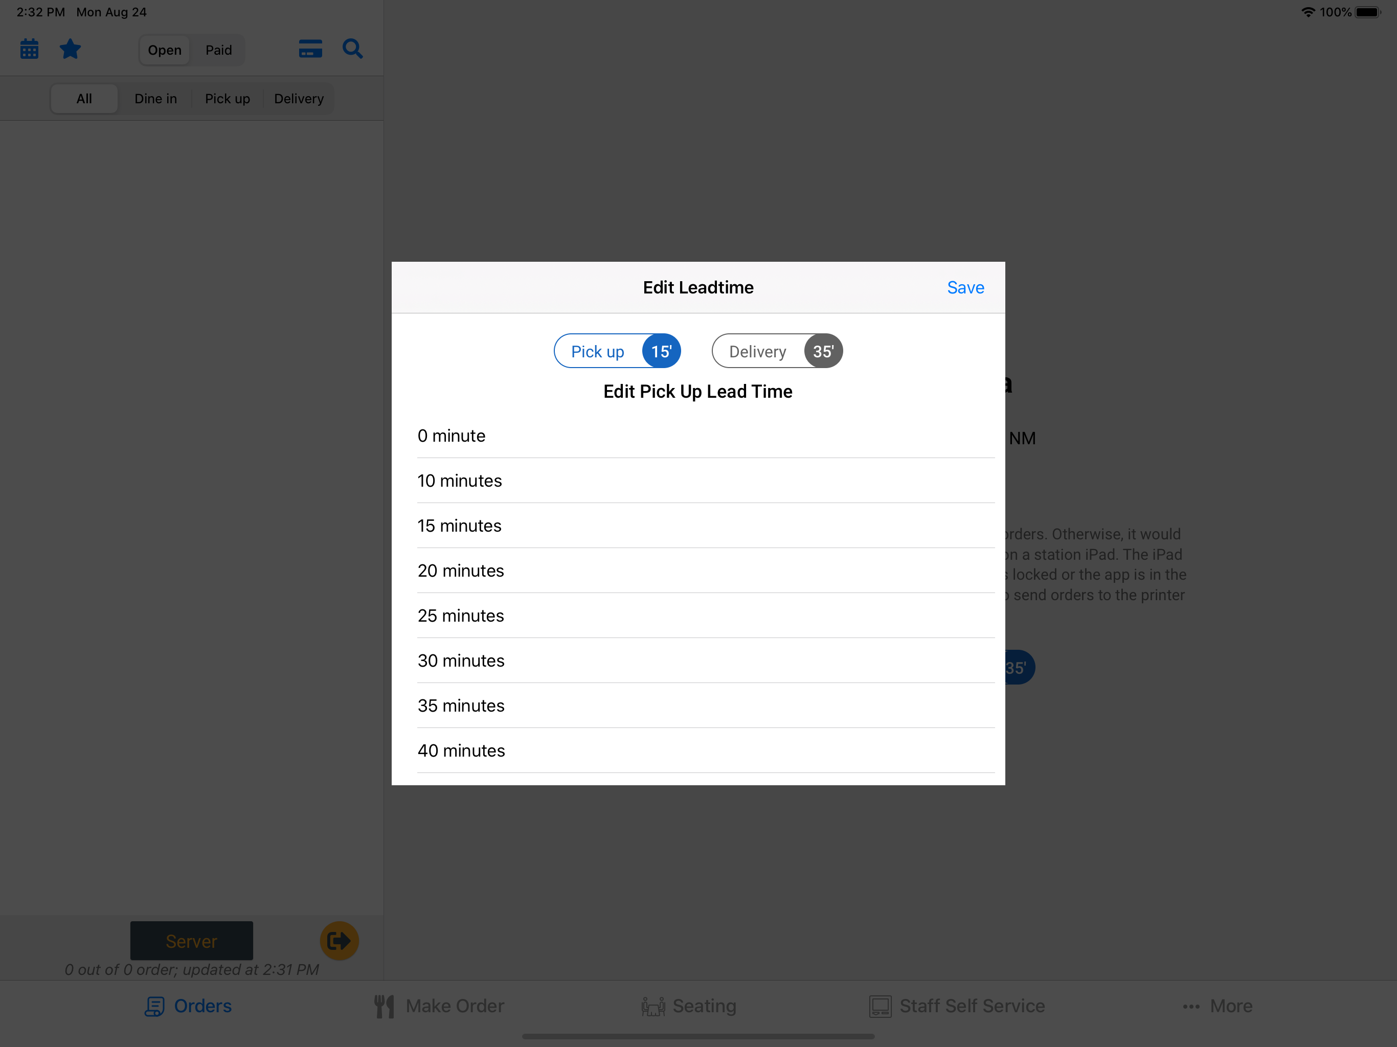Save the edited lead time

965,288
